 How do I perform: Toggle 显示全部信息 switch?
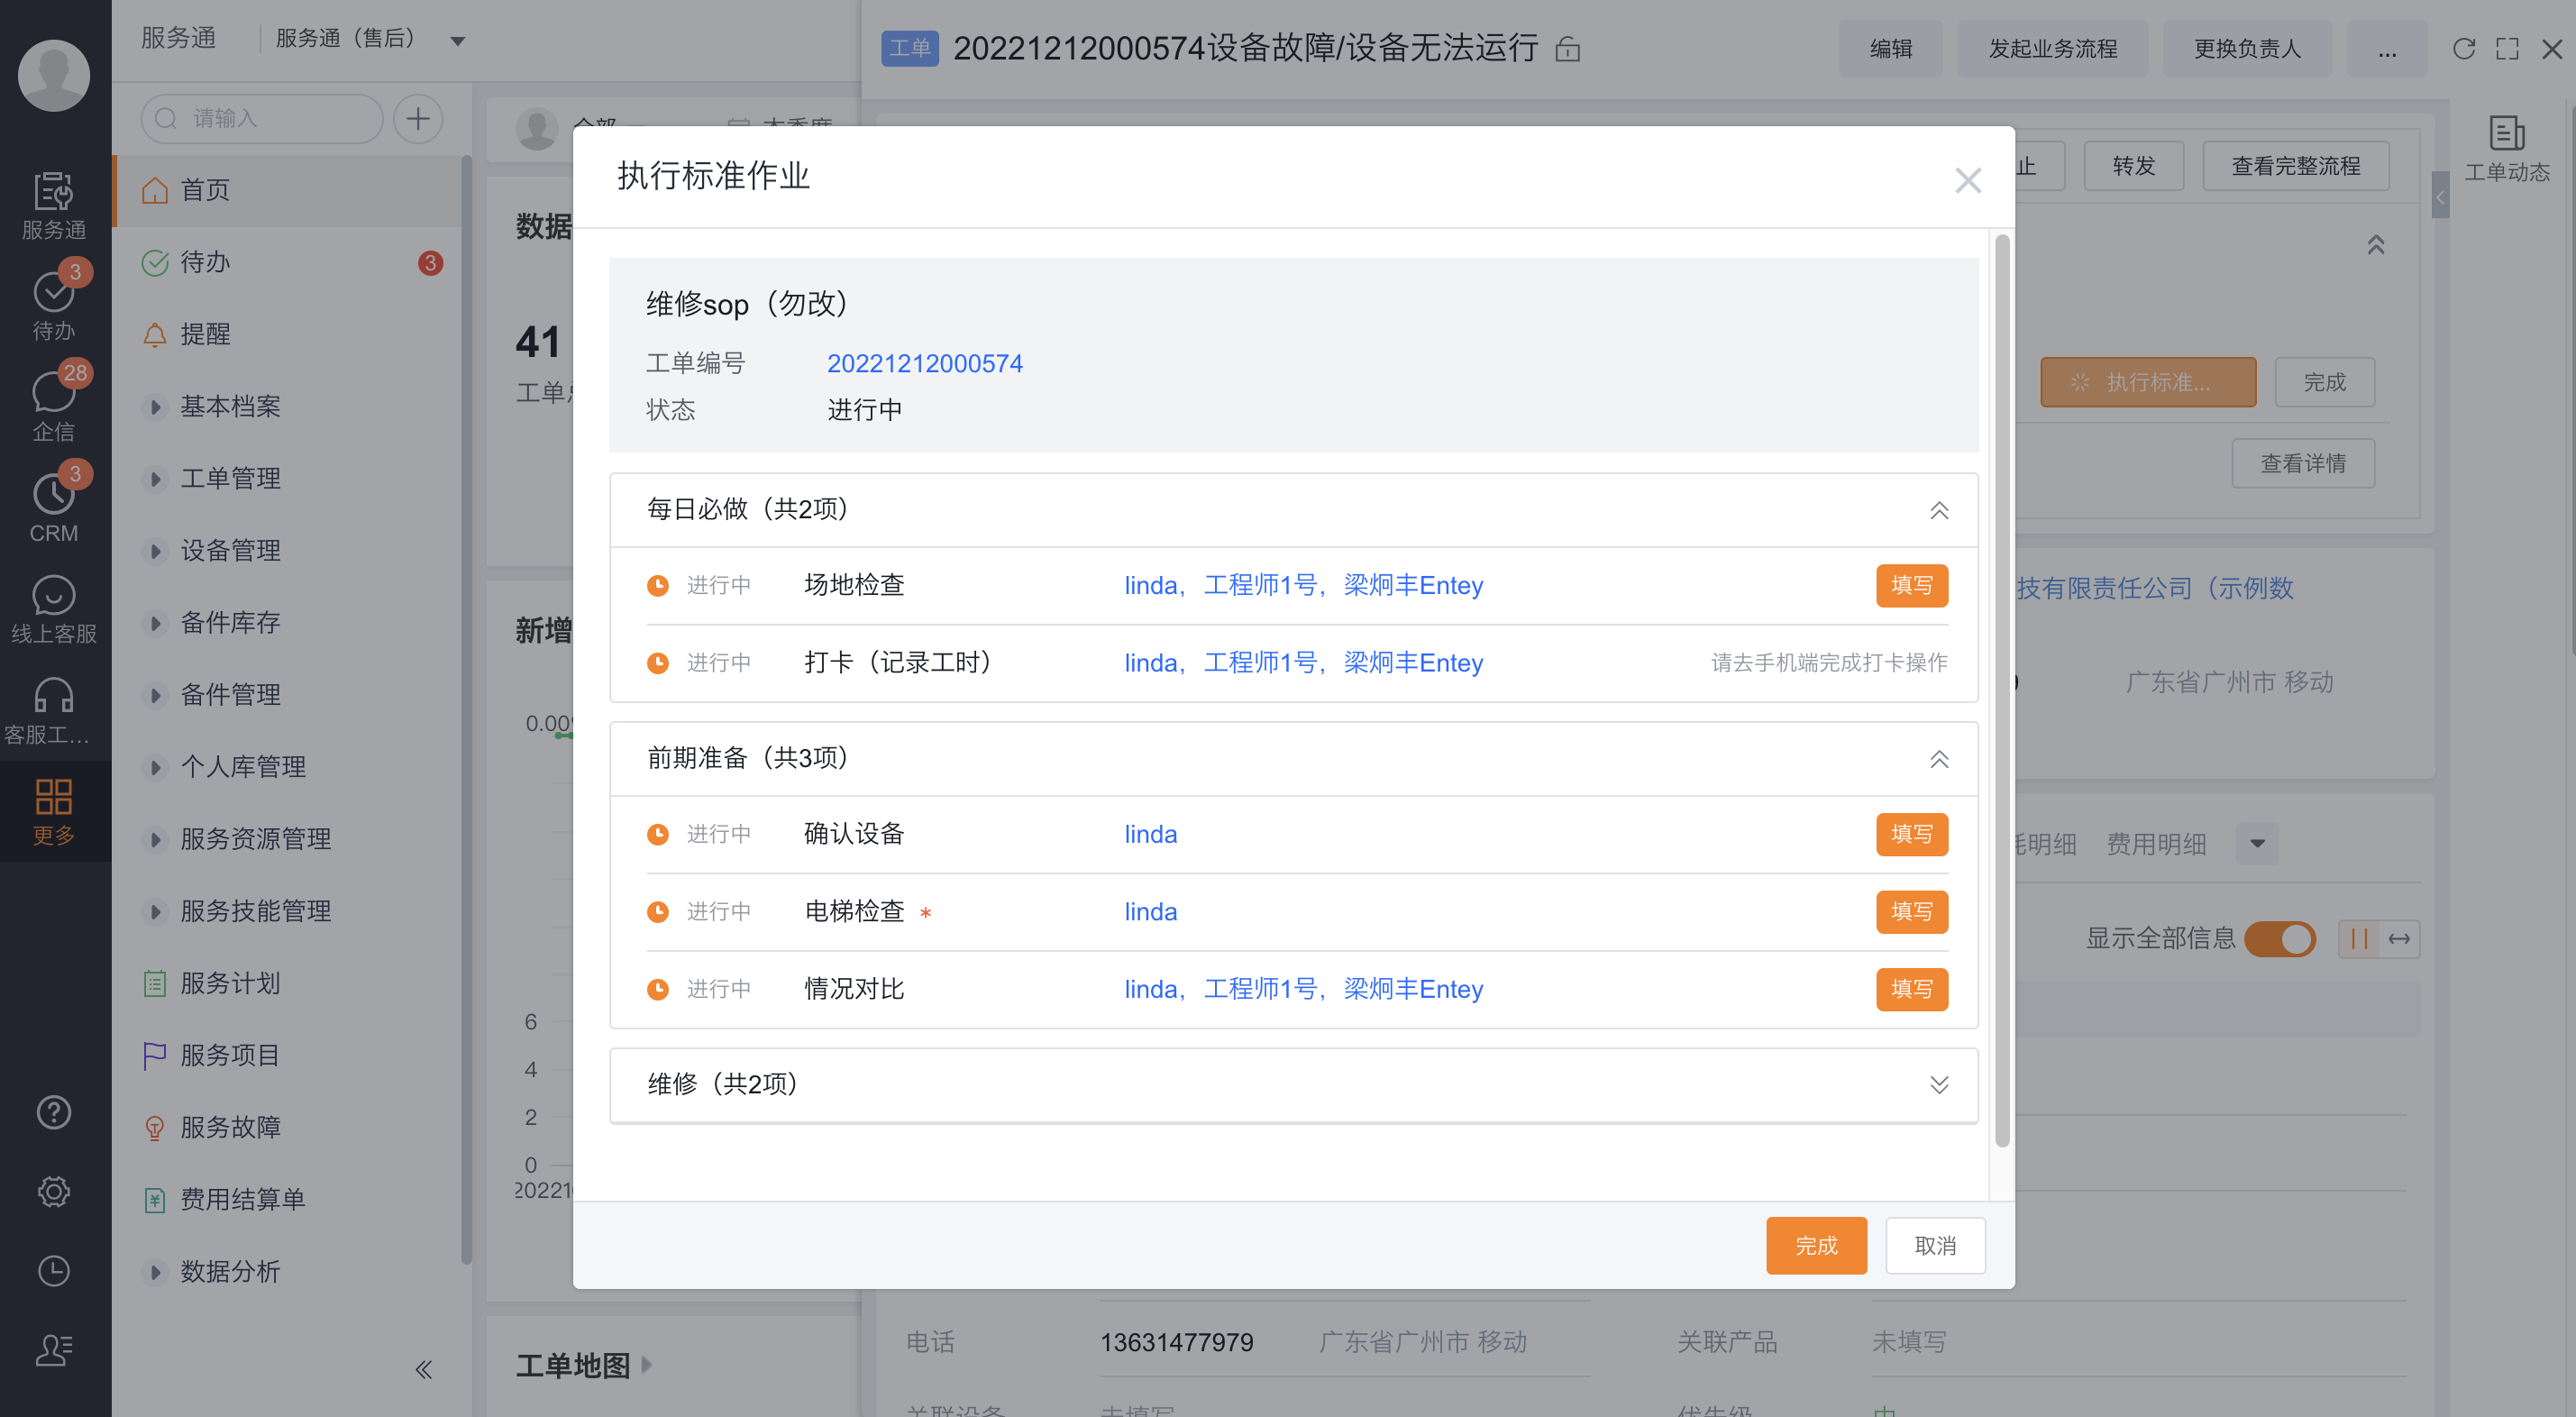pos(2280,939)
